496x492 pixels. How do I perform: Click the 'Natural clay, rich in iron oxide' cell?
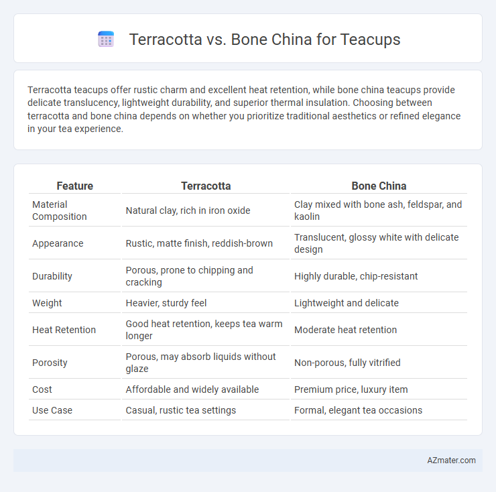pyautogui.click(x=188, y=210)
